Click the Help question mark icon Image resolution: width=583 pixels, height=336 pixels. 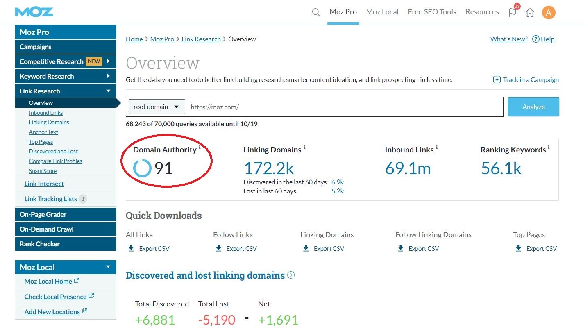coord(535,39)
